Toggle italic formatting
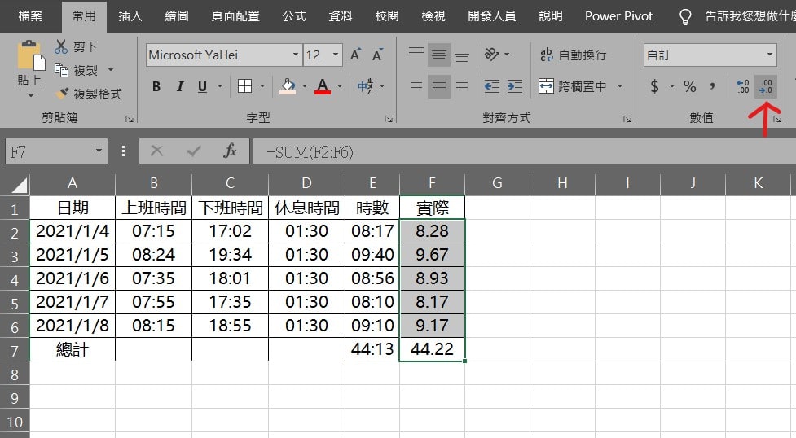Screen dimensions: 796x438 pyautogui.click(x=179, y=86)
